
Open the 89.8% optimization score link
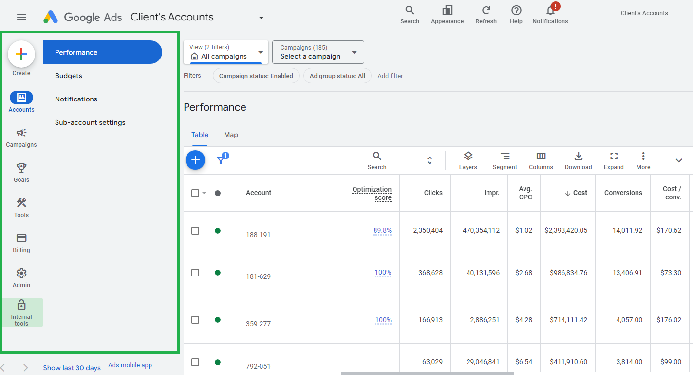[x=382, y=231]
